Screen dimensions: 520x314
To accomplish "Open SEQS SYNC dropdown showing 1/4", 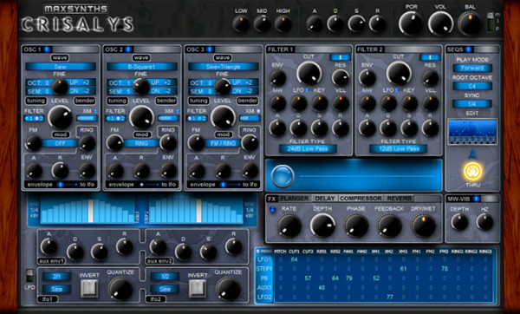I will 472,104.
